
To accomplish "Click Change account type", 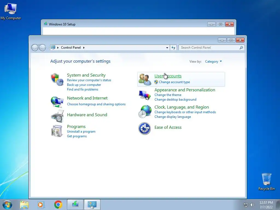I will (174, 82).
